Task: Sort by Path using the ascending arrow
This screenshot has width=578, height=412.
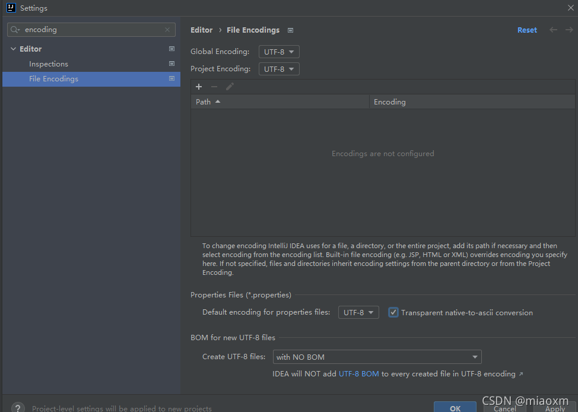Action: 218,102
